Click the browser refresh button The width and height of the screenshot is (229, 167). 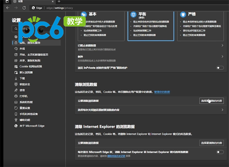(24, 8)
